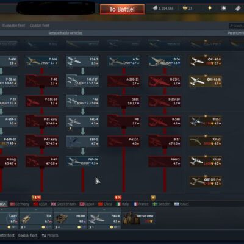This screenshot has height=244, width=244.
Task: Select the premium XP-55 card
Action: (206, 142)
